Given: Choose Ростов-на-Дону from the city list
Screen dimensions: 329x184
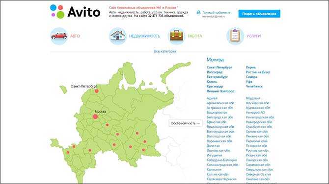Looking at the screenshot, I should tap(258, 72).
